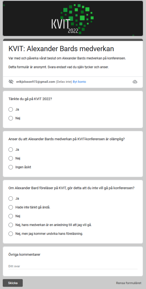Screen dimensions: 146x289
Task: Click the Ditt svar comment field
Action: pos(73,266)
